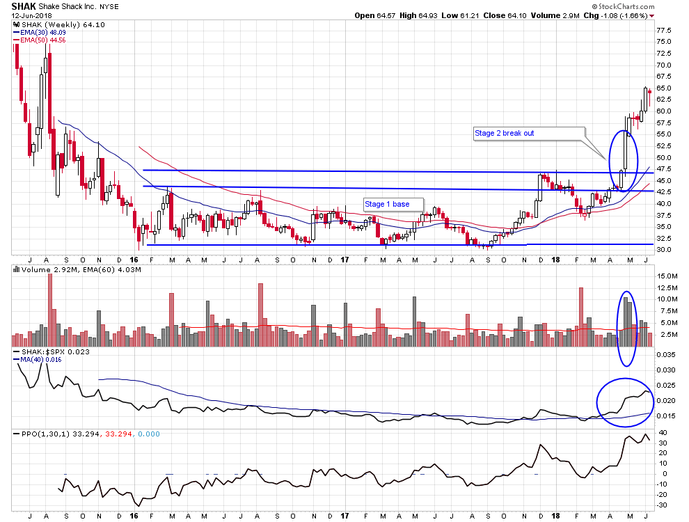Click the EMA(30) 48.09 legend entry

coord(43,33)
